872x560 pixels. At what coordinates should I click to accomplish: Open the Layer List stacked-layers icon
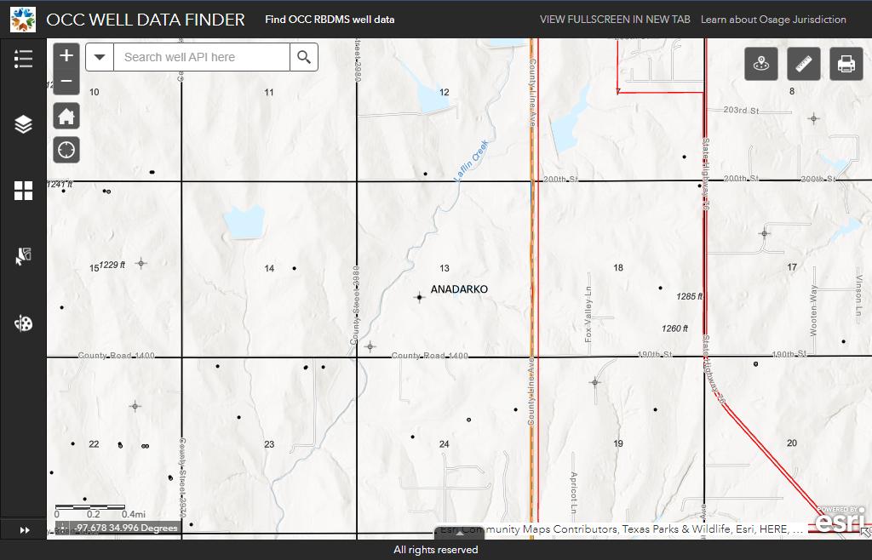[x=23, y=124]
